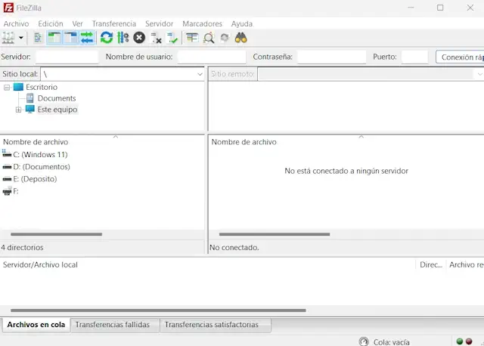Click remote file list horizontal scrollbar
Screen dimensions: 484x346
[275, 234]
